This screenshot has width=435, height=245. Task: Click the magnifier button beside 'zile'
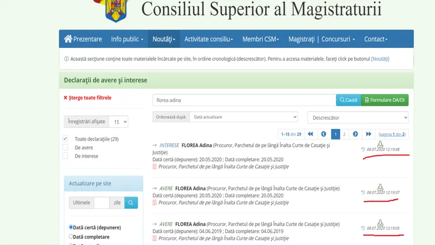pyautogui.click(x=131, y=203)
